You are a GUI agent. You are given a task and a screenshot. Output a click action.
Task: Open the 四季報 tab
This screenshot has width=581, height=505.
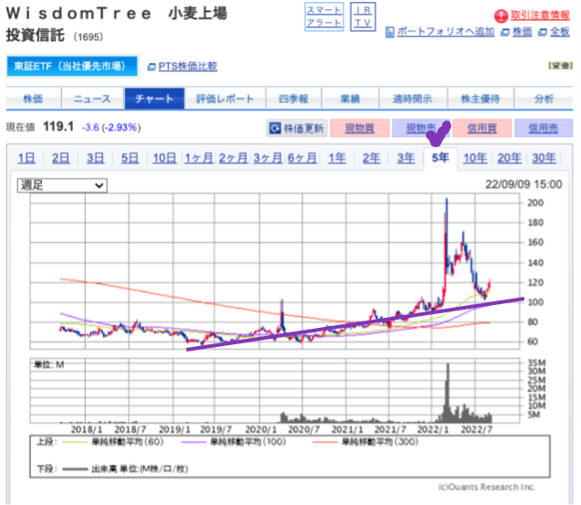[x=293, y=99]
